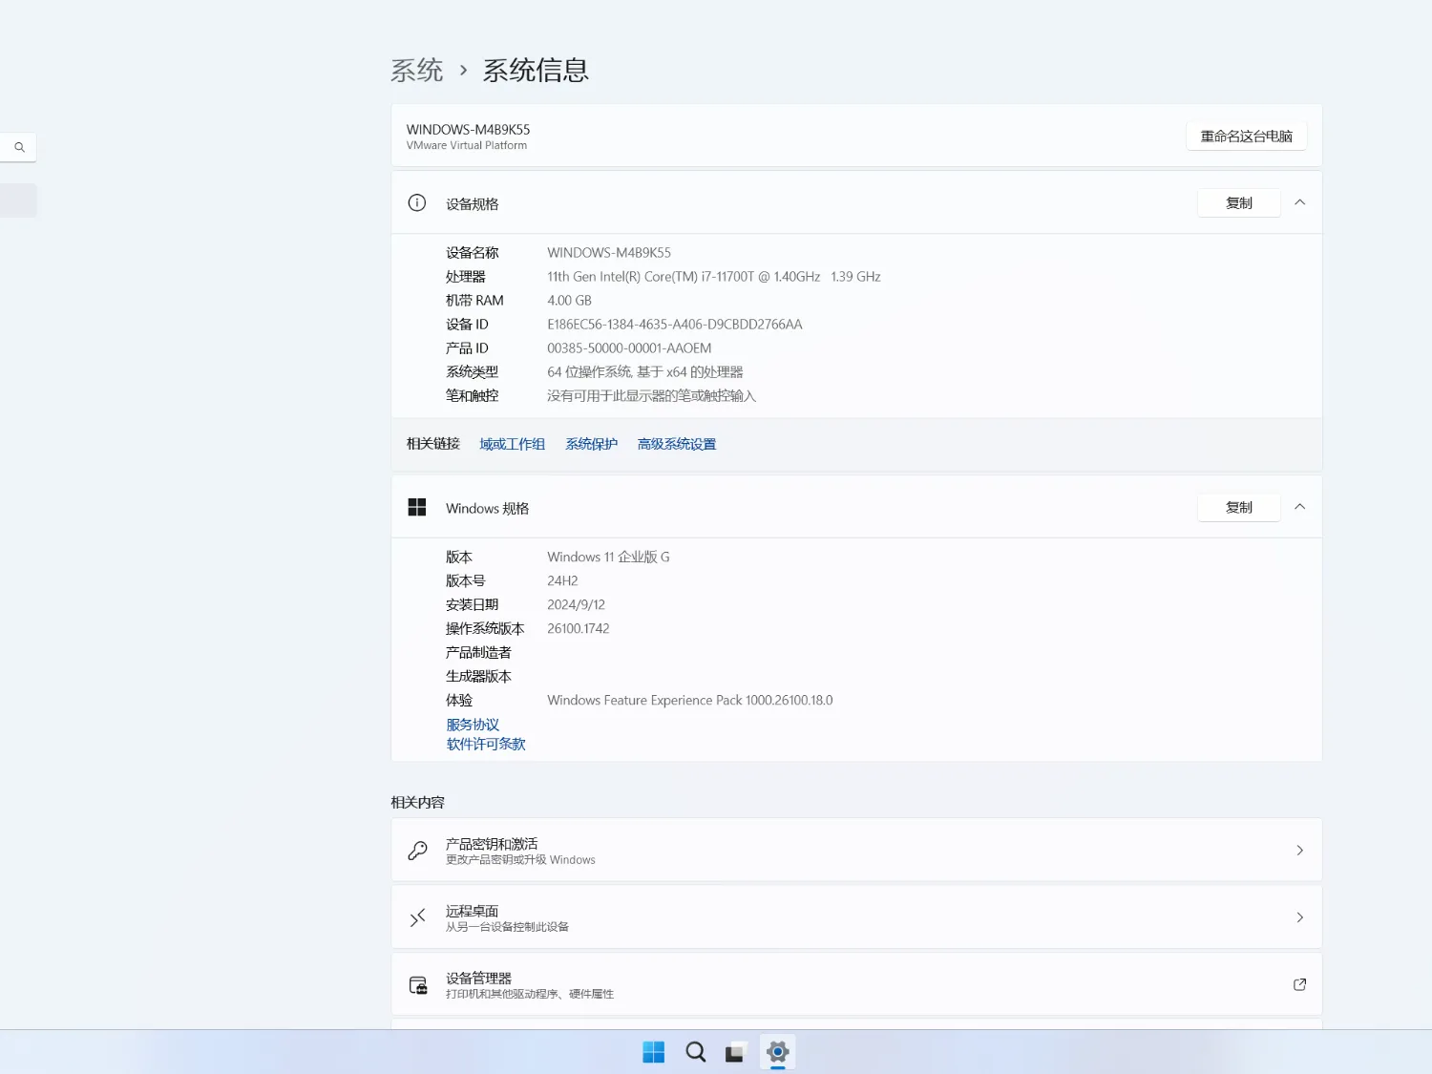Image resolution: width=1432 pixels, height=1074 pixels.
Task: Click the 系统信息 breadcrumb label
Action: tap(536, 70)
